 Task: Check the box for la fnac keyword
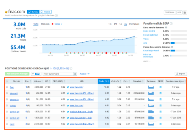click(x=7, y=105)
